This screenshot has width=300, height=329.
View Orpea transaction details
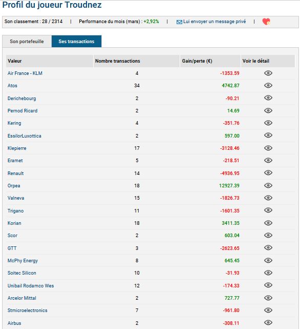[268, 185]
